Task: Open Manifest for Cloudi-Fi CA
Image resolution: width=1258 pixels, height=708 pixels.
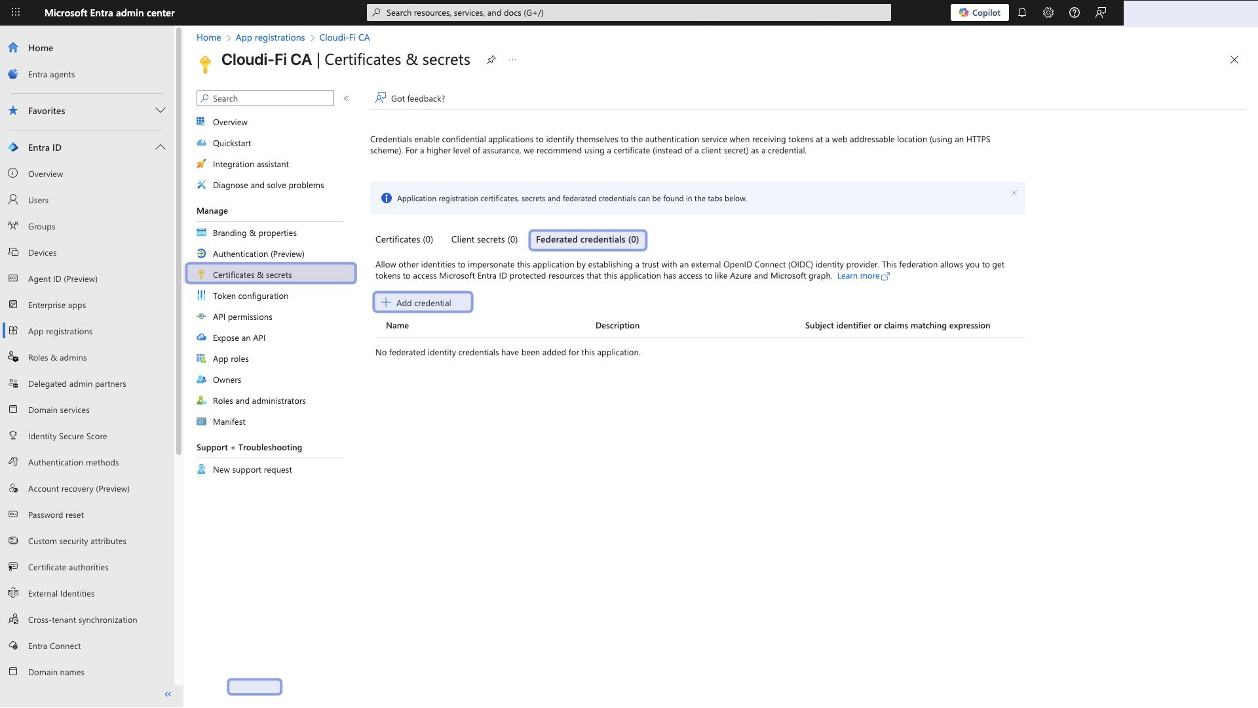Action: coord(229,422)
